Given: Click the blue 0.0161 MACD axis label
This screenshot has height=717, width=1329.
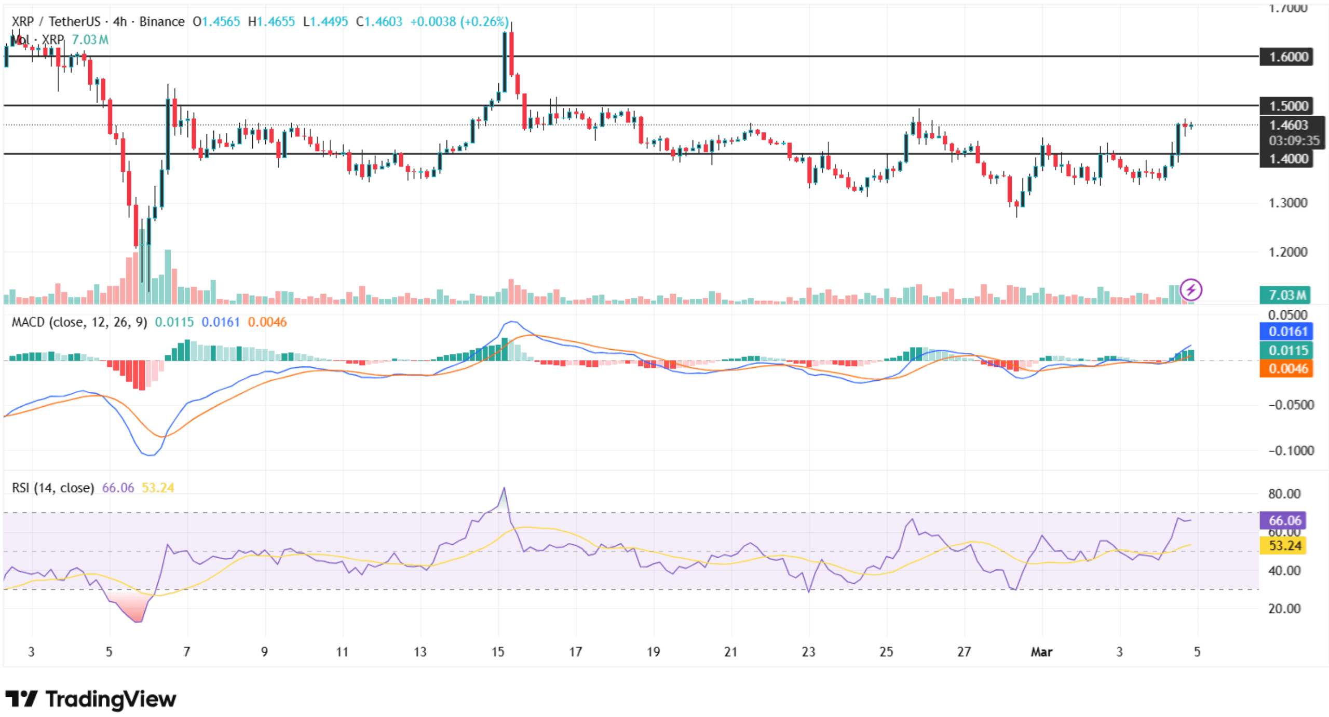Looking at the screenshot, I should (1286, 332).
